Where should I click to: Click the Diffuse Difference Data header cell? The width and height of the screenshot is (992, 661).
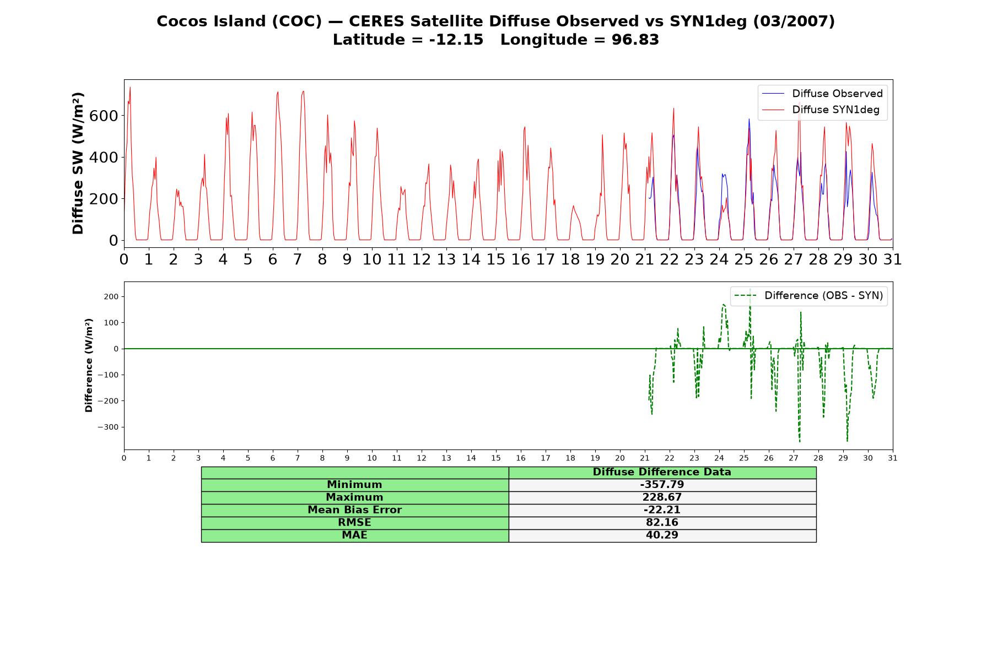coord(662,472)
